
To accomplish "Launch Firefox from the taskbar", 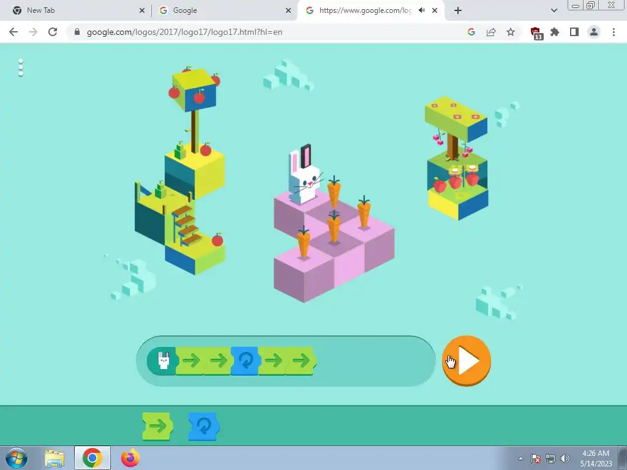I will 130,458.
